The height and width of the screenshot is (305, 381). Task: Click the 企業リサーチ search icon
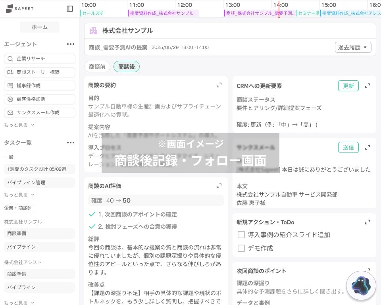[x=10, y=59]
